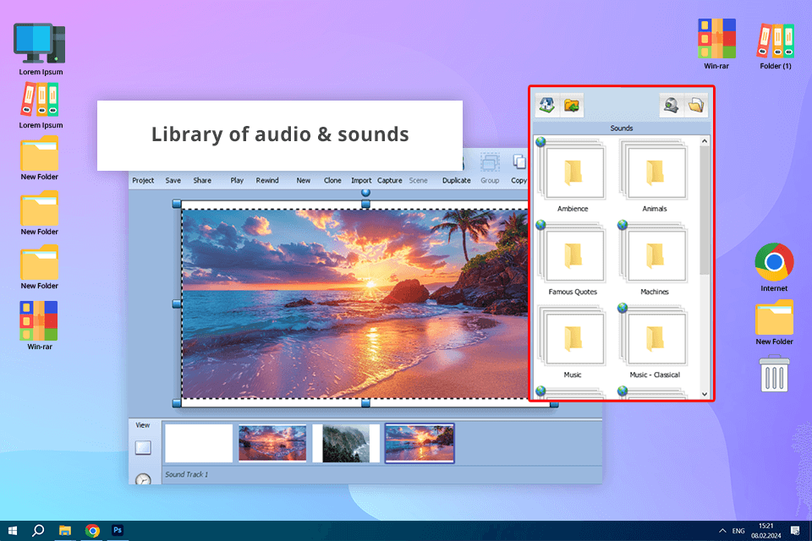This screenshot has width=812, height=541.
Task: Open the Animals sounds folder
Action: (654, 174)
